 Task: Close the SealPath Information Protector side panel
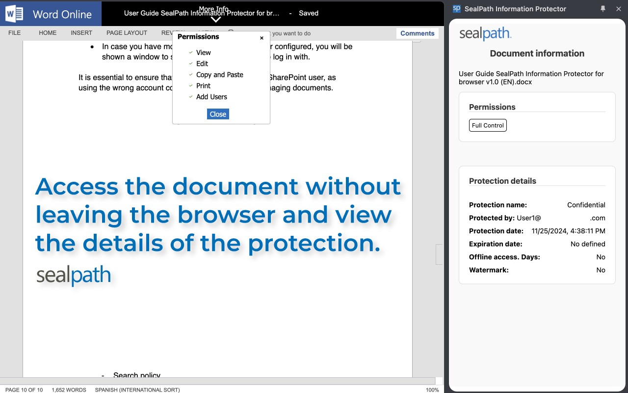pyautogui.click(x=619, y=9)
